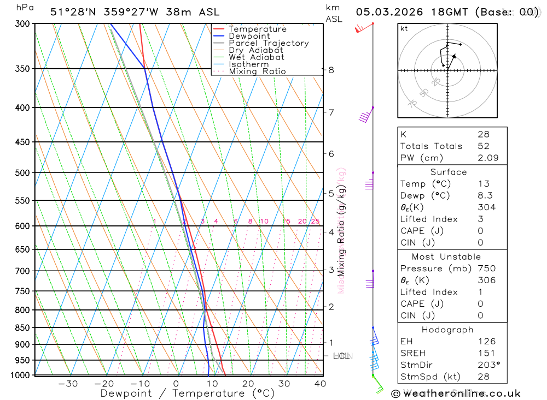Viewport: 547px width, 400px height.
Task: Click the StmSpd (kt) row label
Action: tap(430, 377)
